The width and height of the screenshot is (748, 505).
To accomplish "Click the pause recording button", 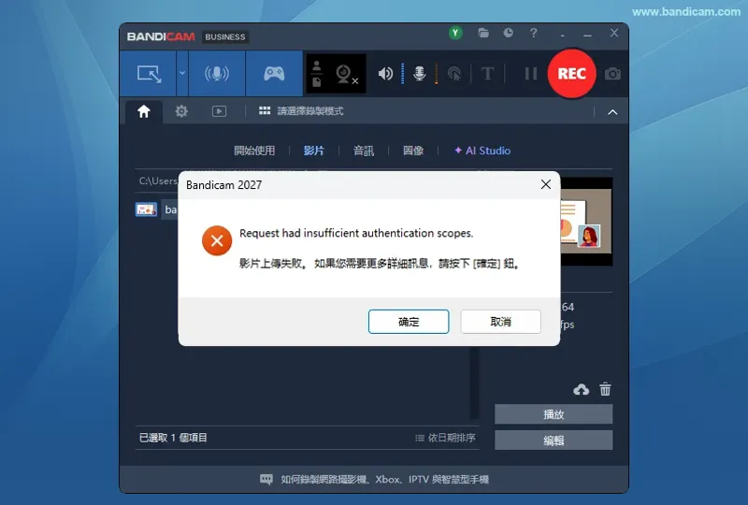I will [531, 74].
